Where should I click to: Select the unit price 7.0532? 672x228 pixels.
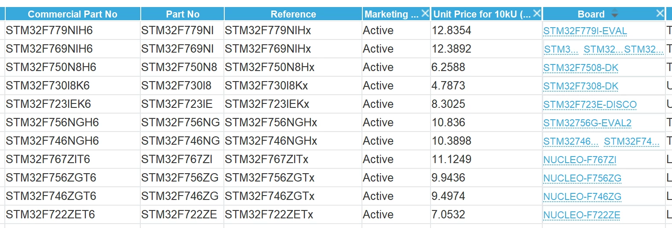[x=448, y=215]
